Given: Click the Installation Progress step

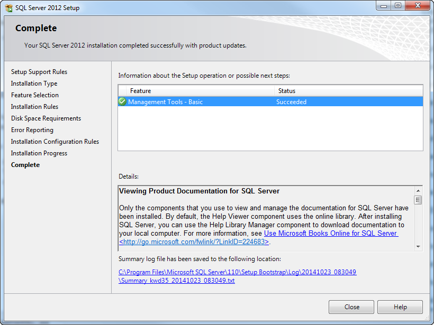Looking at the screenshot, I should tap(39, 153).
